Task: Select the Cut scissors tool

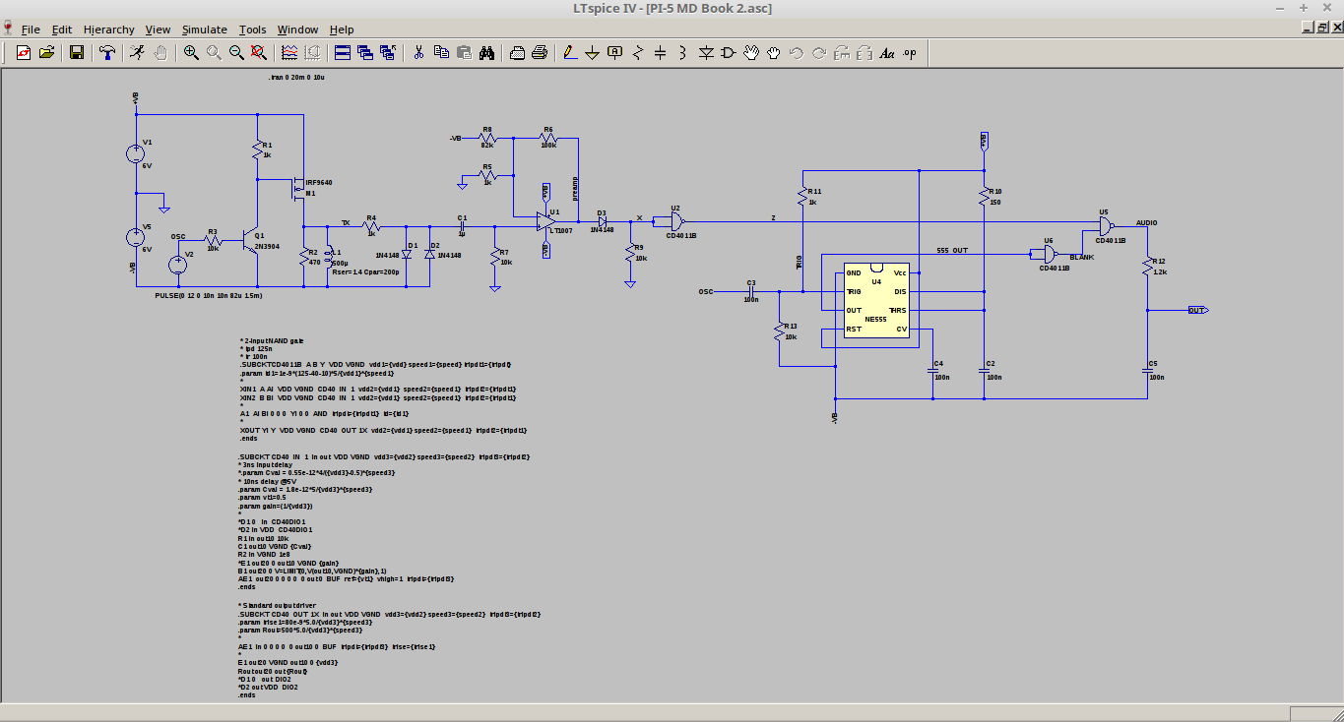Action: coord(418,53)
